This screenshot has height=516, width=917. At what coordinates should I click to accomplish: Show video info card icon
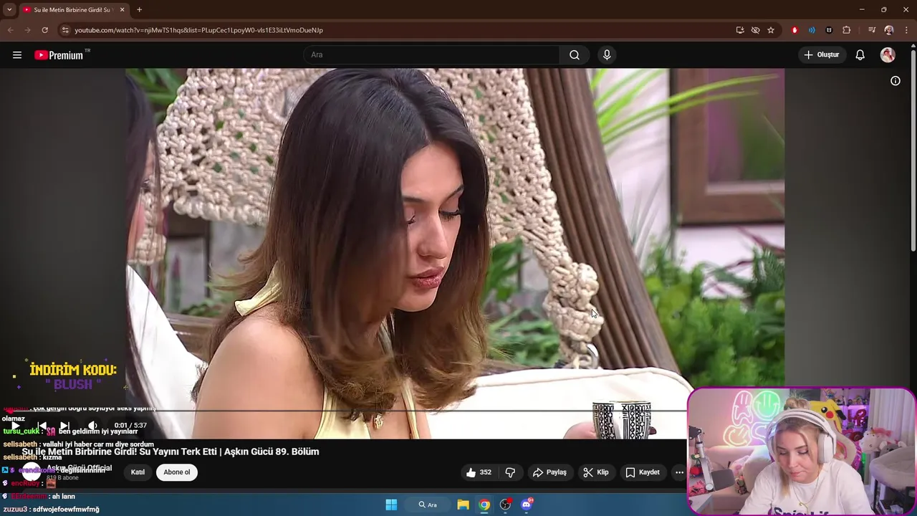(896, 81)
